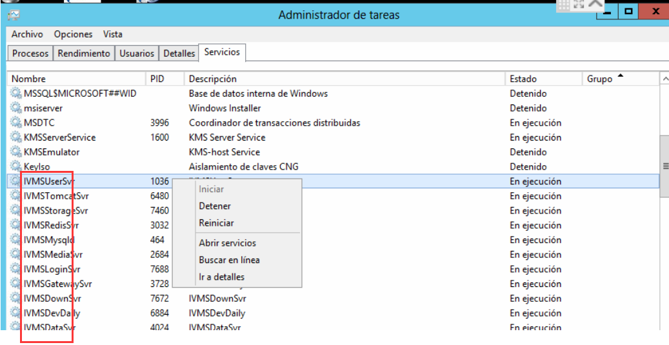The width and height of the screenshot is (669, 345).
Task: Click gear icon beside msiserver service
Action: tap(15, 108)
